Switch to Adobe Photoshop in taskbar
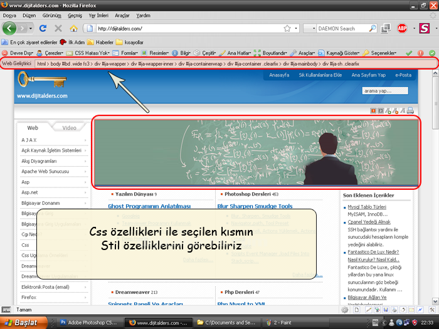This screenshot has width=439, height=329. tap(88, 323)
